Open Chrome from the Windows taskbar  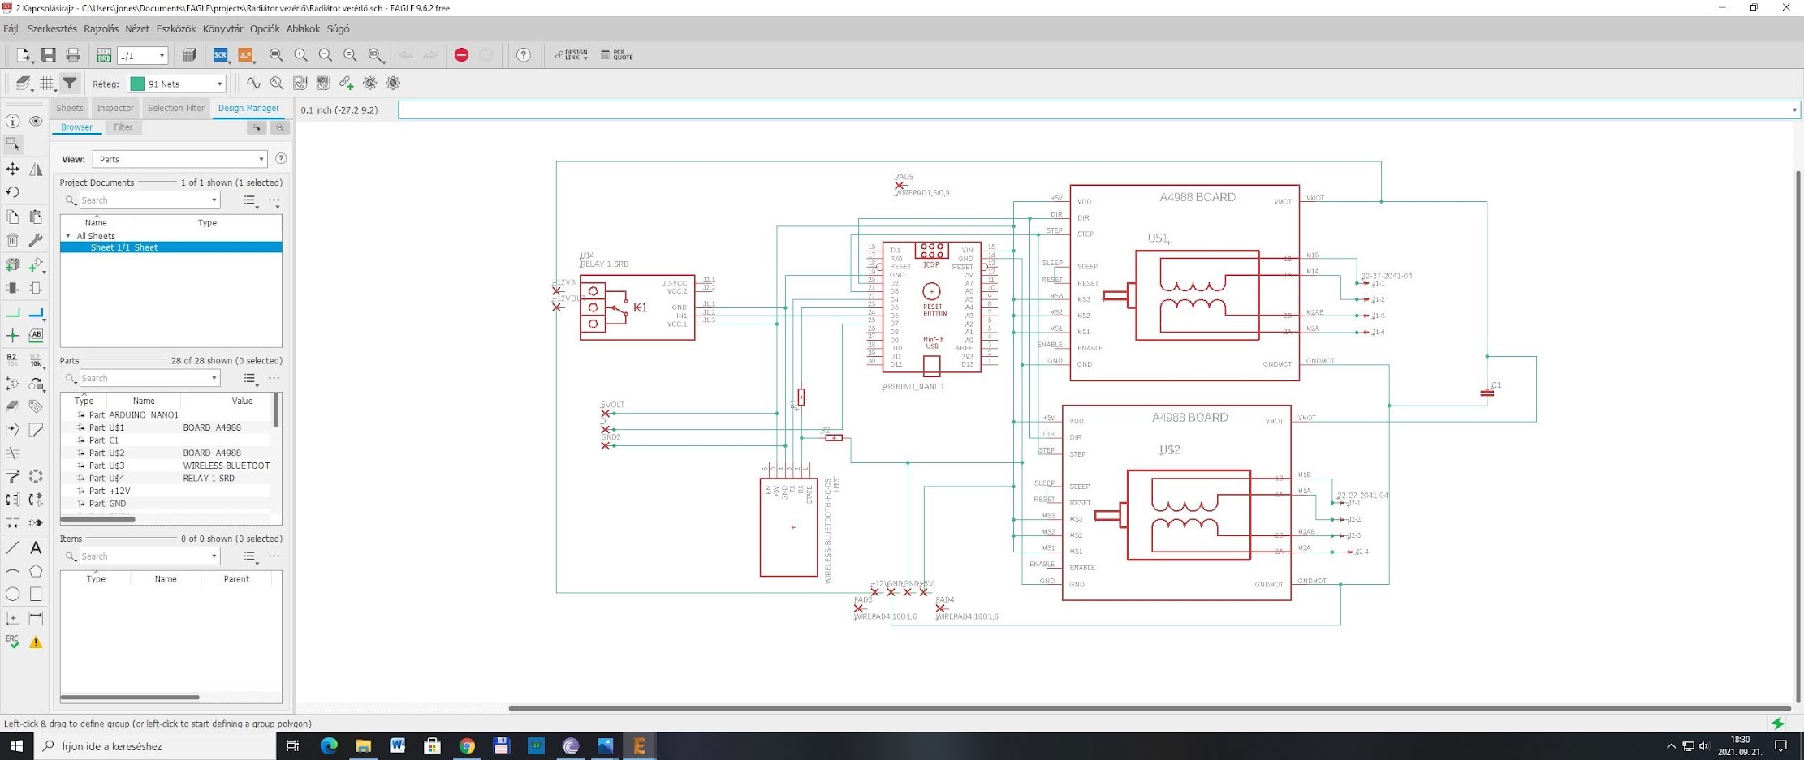tap(467, 746)
